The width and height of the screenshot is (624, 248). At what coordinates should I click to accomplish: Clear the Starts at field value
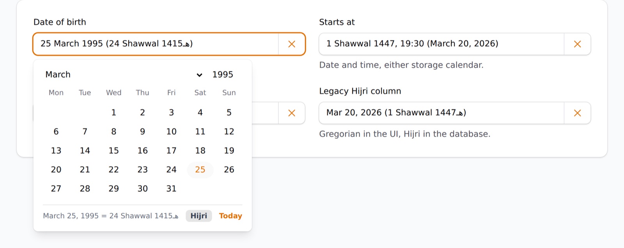coord(578,44)
